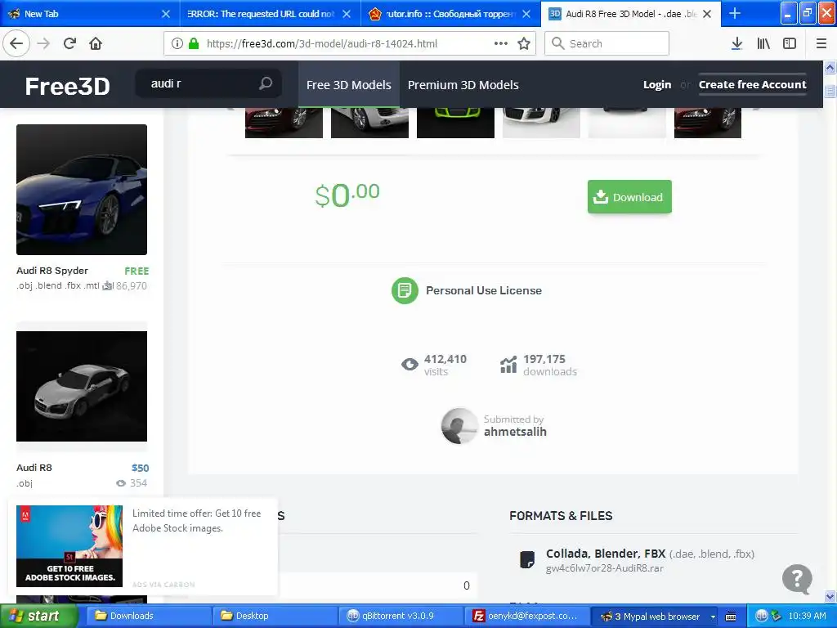Open the Audi R8 Spyder blue thumbnail
The width and height of the screenshot is (837, 628).
[82, 190]
